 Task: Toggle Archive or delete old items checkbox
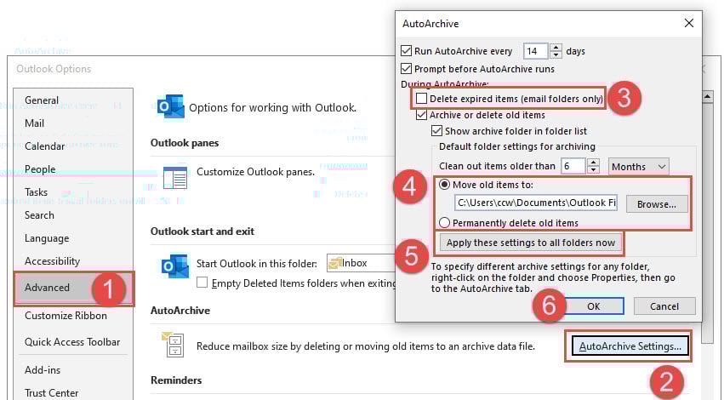422,115
